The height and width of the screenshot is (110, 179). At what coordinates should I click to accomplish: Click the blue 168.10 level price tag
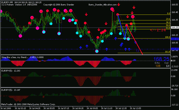point(175,39)
